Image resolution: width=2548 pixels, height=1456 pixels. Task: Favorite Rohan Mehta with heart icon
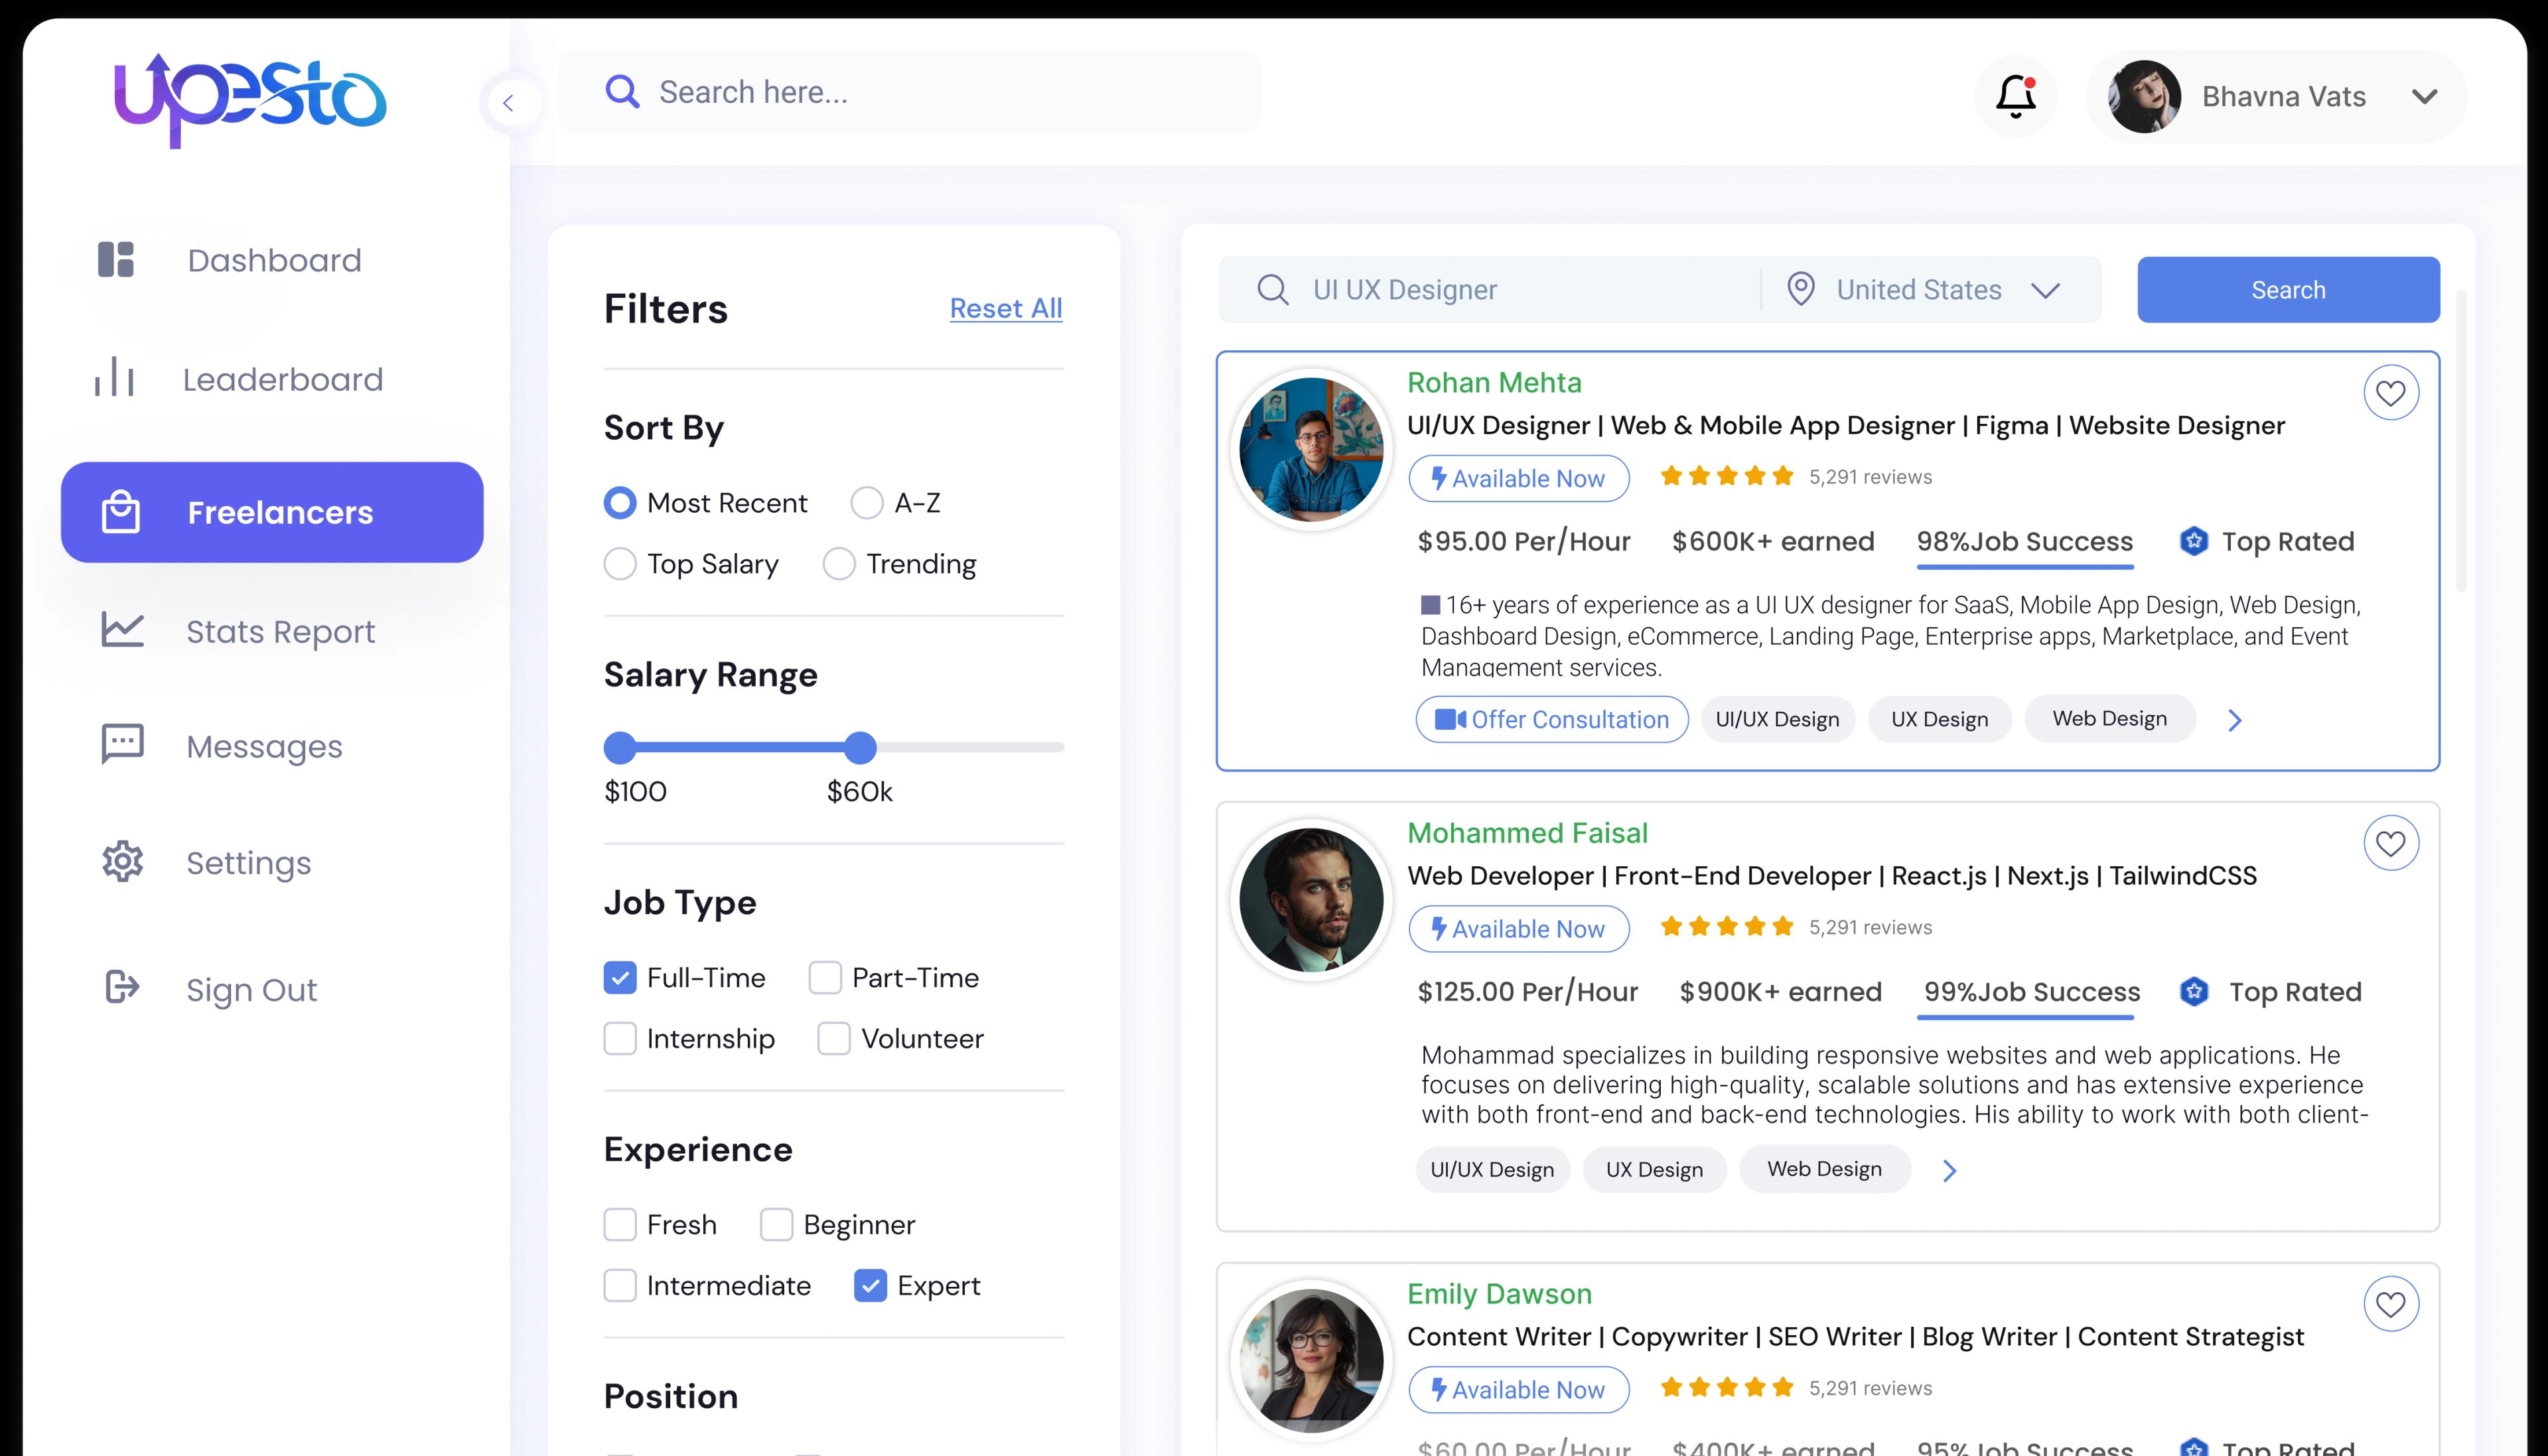pos(2391,393)
